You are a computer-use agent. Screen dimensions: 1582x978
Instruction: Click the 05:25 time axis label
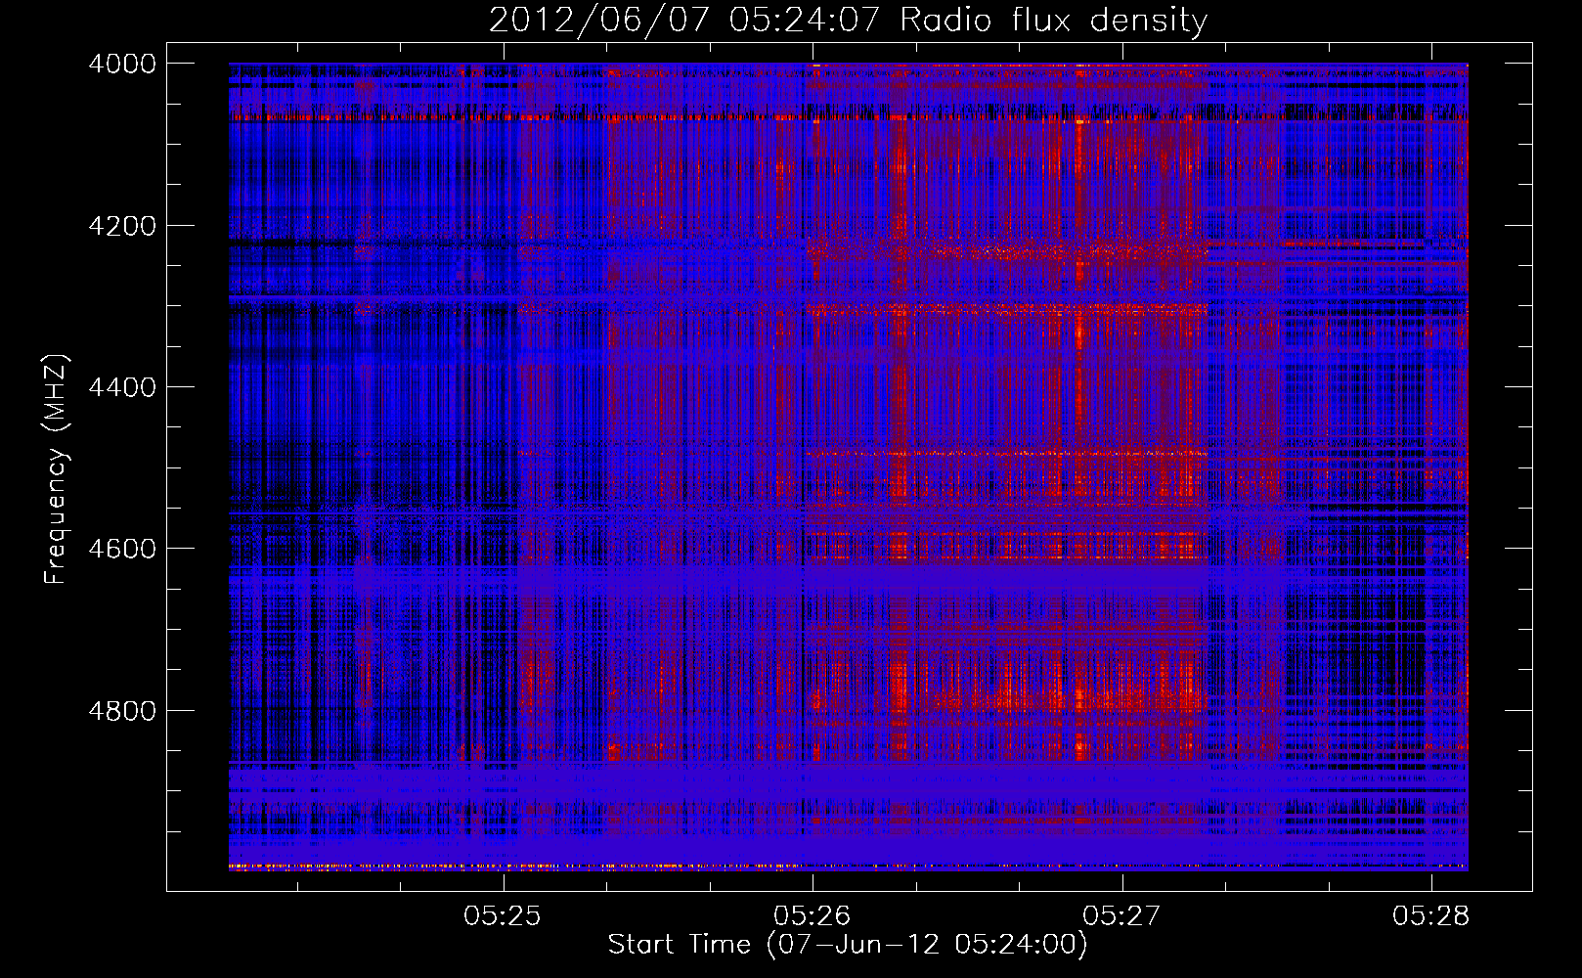[x=503, y=916]
